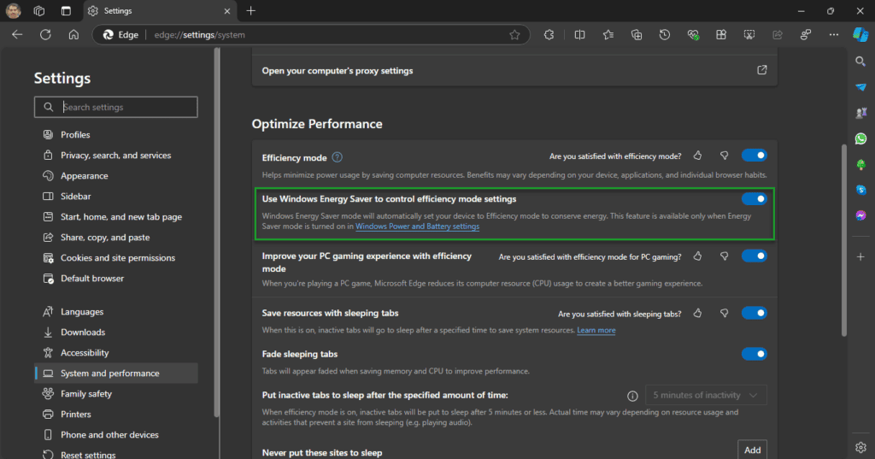Open the Favorites list icon
Screen dimensions: 875x459
coord(608,35)
